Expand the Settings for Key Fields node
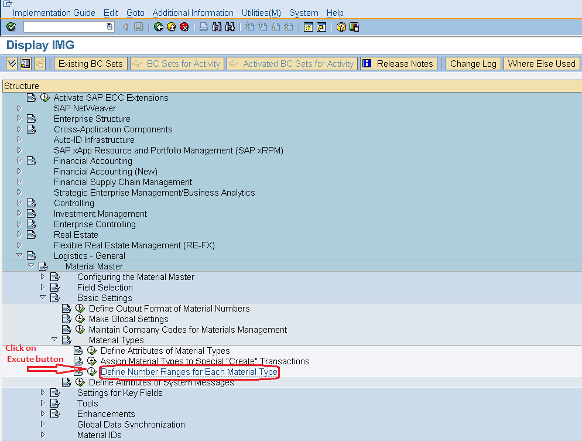This screenshot has width=582, height=441. (42, 393)
